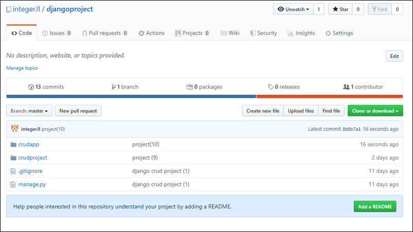Image resolution: width=413 pixels, height=232 pixels.
Task: Open the Pull requests tab
Action: [x=105, y=33]
